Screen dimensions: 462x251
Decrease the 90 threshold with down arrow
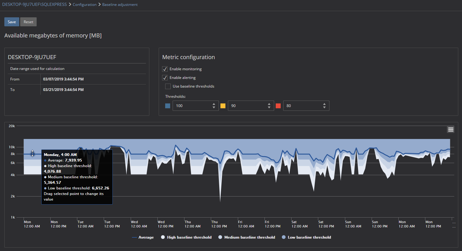269,108
